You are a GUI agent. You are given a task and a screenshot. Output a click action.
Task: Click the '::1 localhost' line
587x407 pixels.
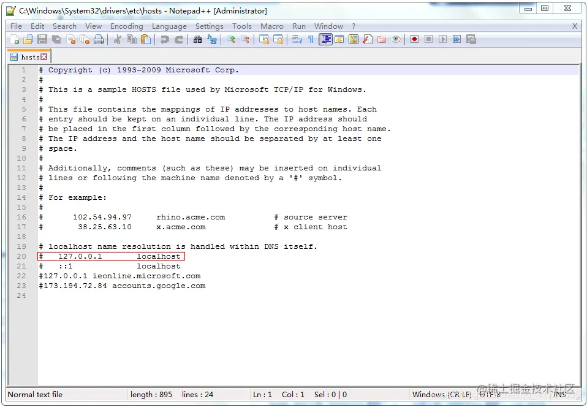pos(110,266)
